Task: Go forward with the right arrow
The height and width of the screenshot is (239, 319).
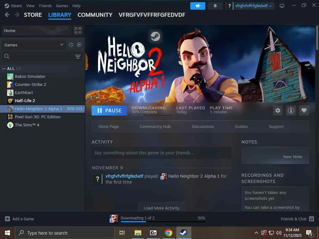Action: pos(17,15)
